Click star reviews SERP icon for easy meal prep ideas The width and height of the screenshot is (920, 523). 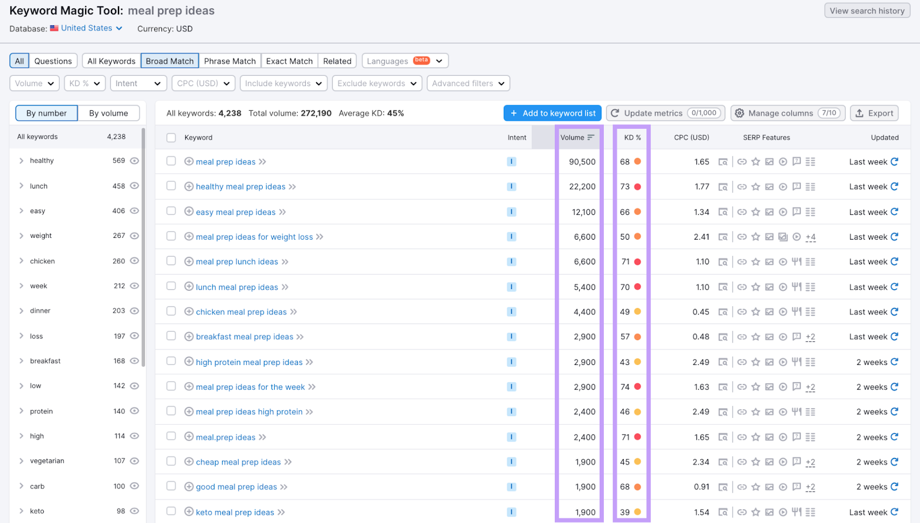pos(756,211)
